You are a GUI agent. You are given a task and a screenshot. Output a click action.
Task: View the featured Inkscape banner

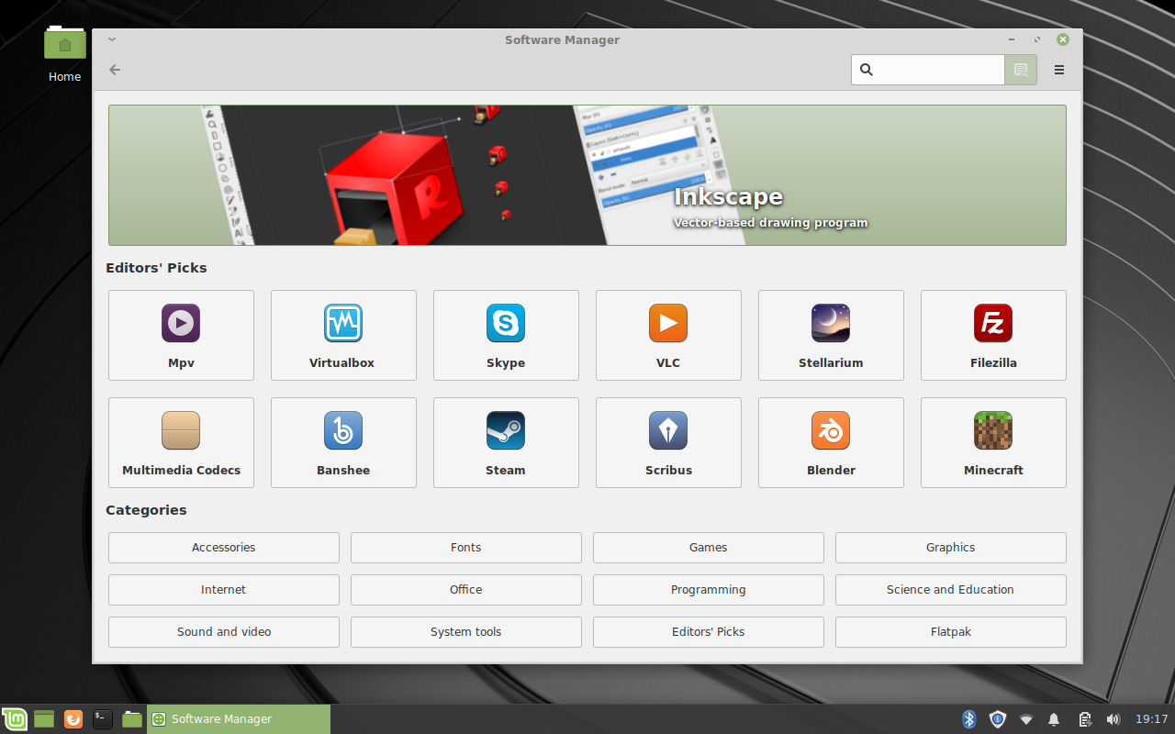click(587, 174)
